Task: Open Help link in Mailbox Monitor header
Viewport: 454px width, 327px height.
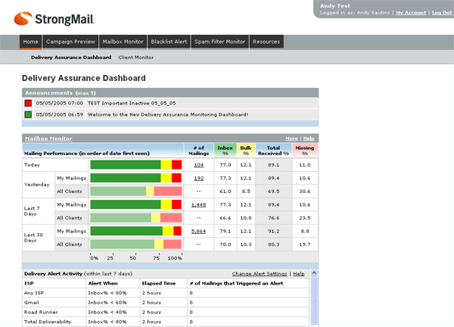Action: pyautogui.click(x=309, y=139)
